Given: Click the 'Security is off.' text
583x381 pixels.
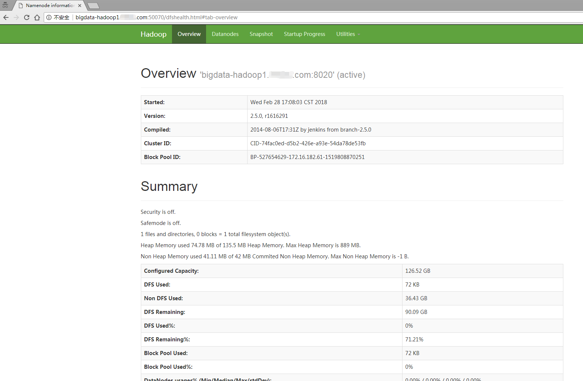Looking at the screenshot, I should tap(158, 212).
